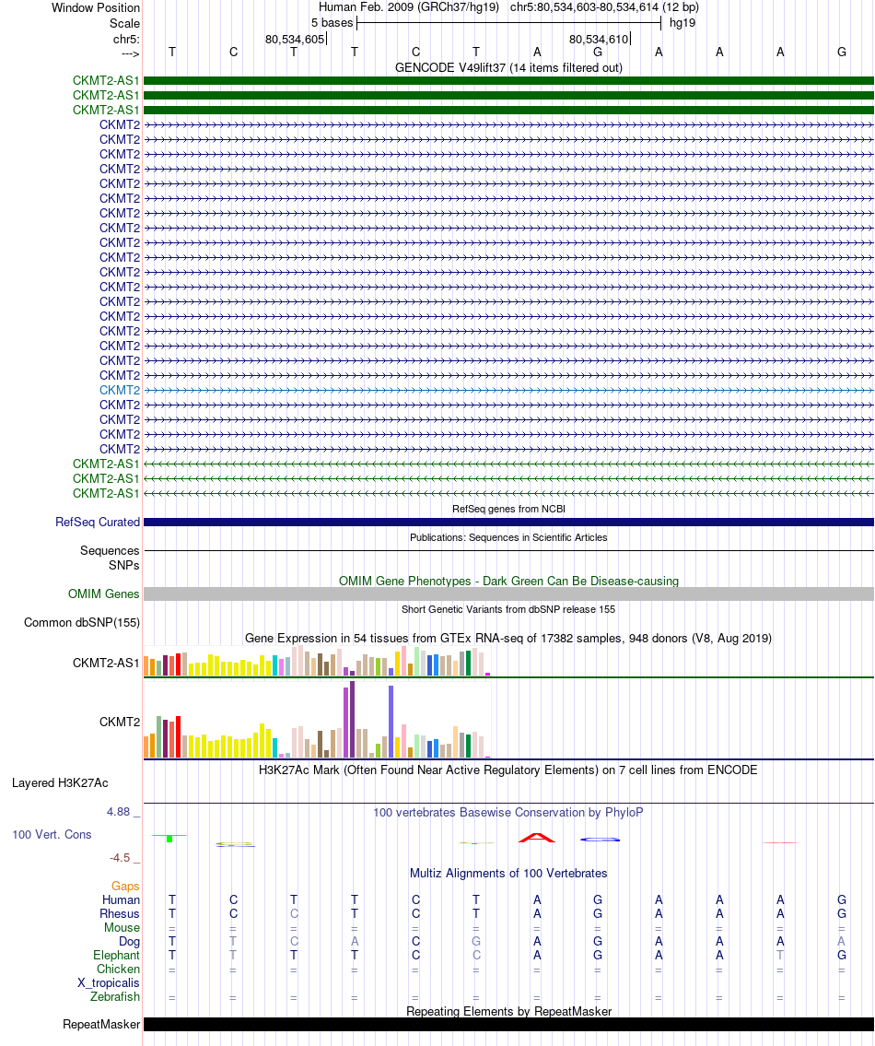Open the "RefSeq genes from NCBI" track title
The image size is (875, 1046).
508,509
